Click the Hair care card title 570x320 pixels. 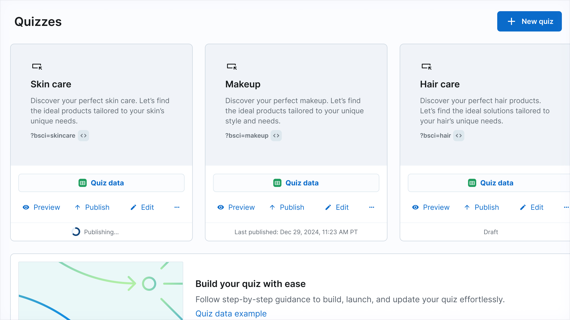tap(440, 84)
